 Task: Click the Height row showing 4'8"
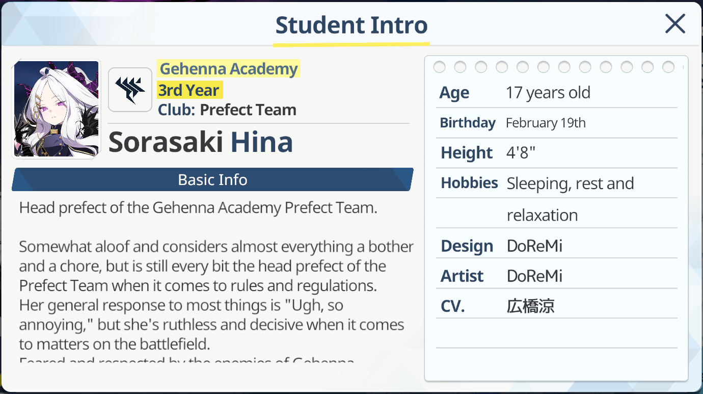coord(521,153)
